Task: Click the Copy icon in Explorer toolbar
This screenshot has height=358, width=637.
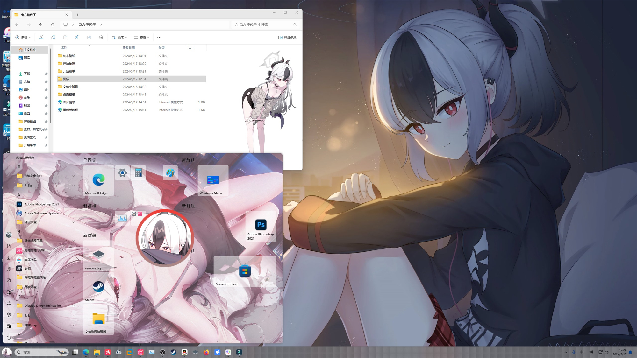Action: pos(53,38)
